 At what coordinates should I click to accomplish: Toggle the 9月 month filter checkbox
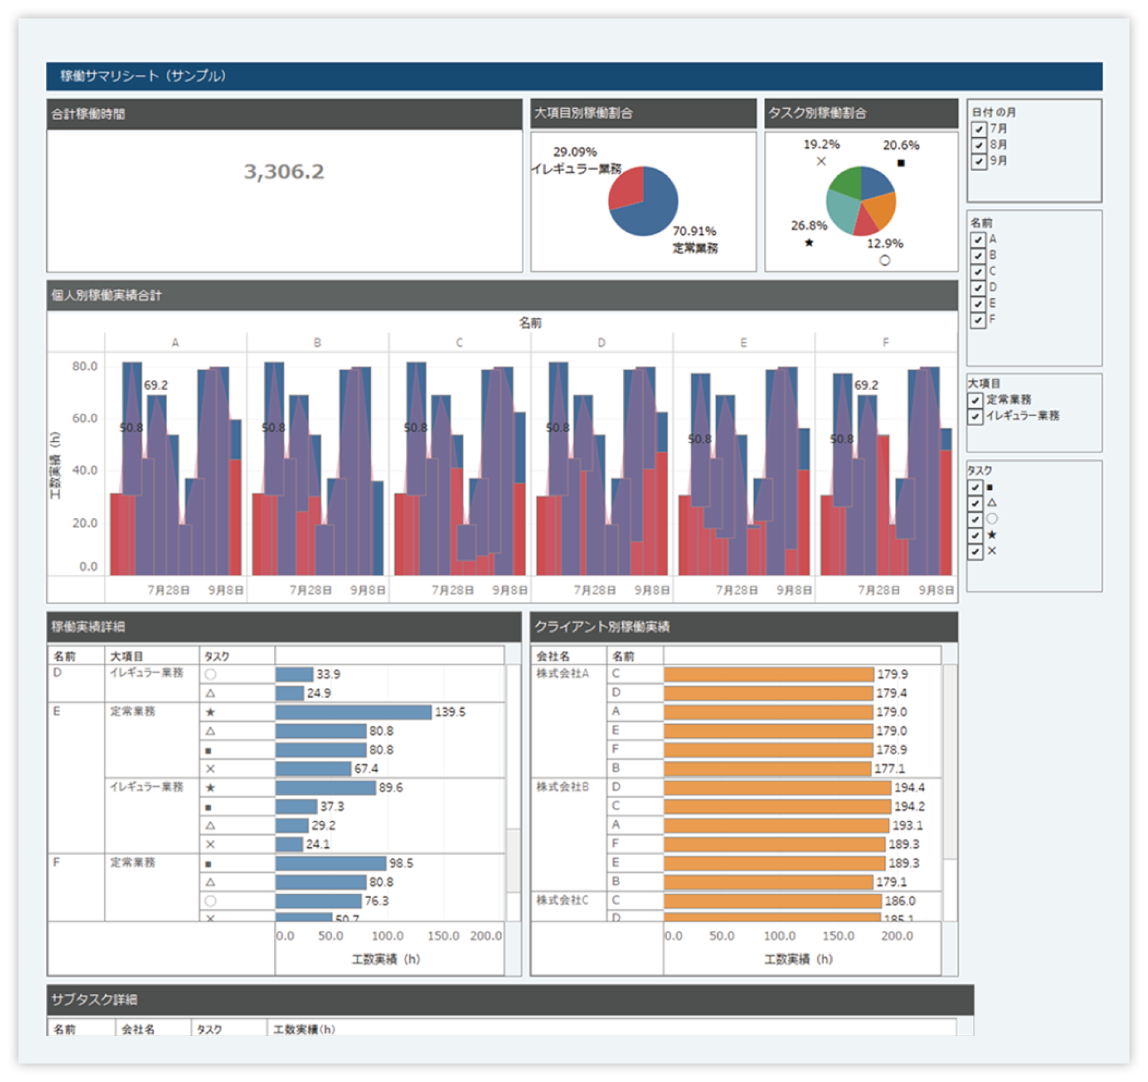point(978,161)
